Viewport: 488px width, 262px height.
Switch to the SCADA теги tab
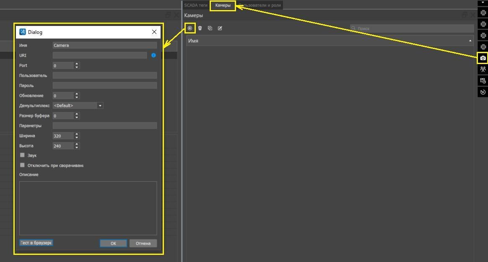coord(196,5)
